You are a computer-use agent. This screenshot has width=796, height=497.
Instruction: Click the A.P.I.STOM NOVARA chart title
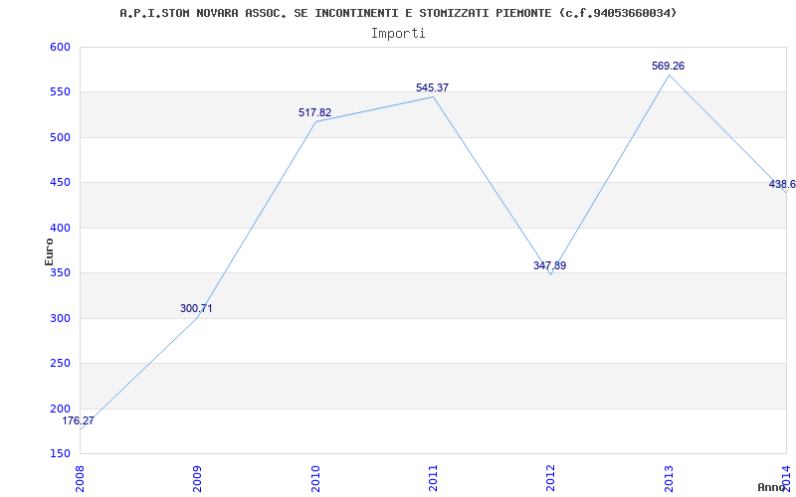click(398, 13)
